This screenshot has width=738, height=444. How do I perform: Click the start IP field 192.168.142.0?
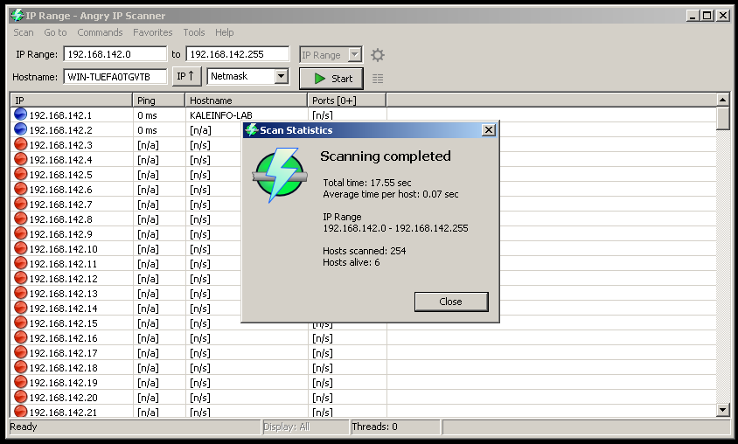115,54
